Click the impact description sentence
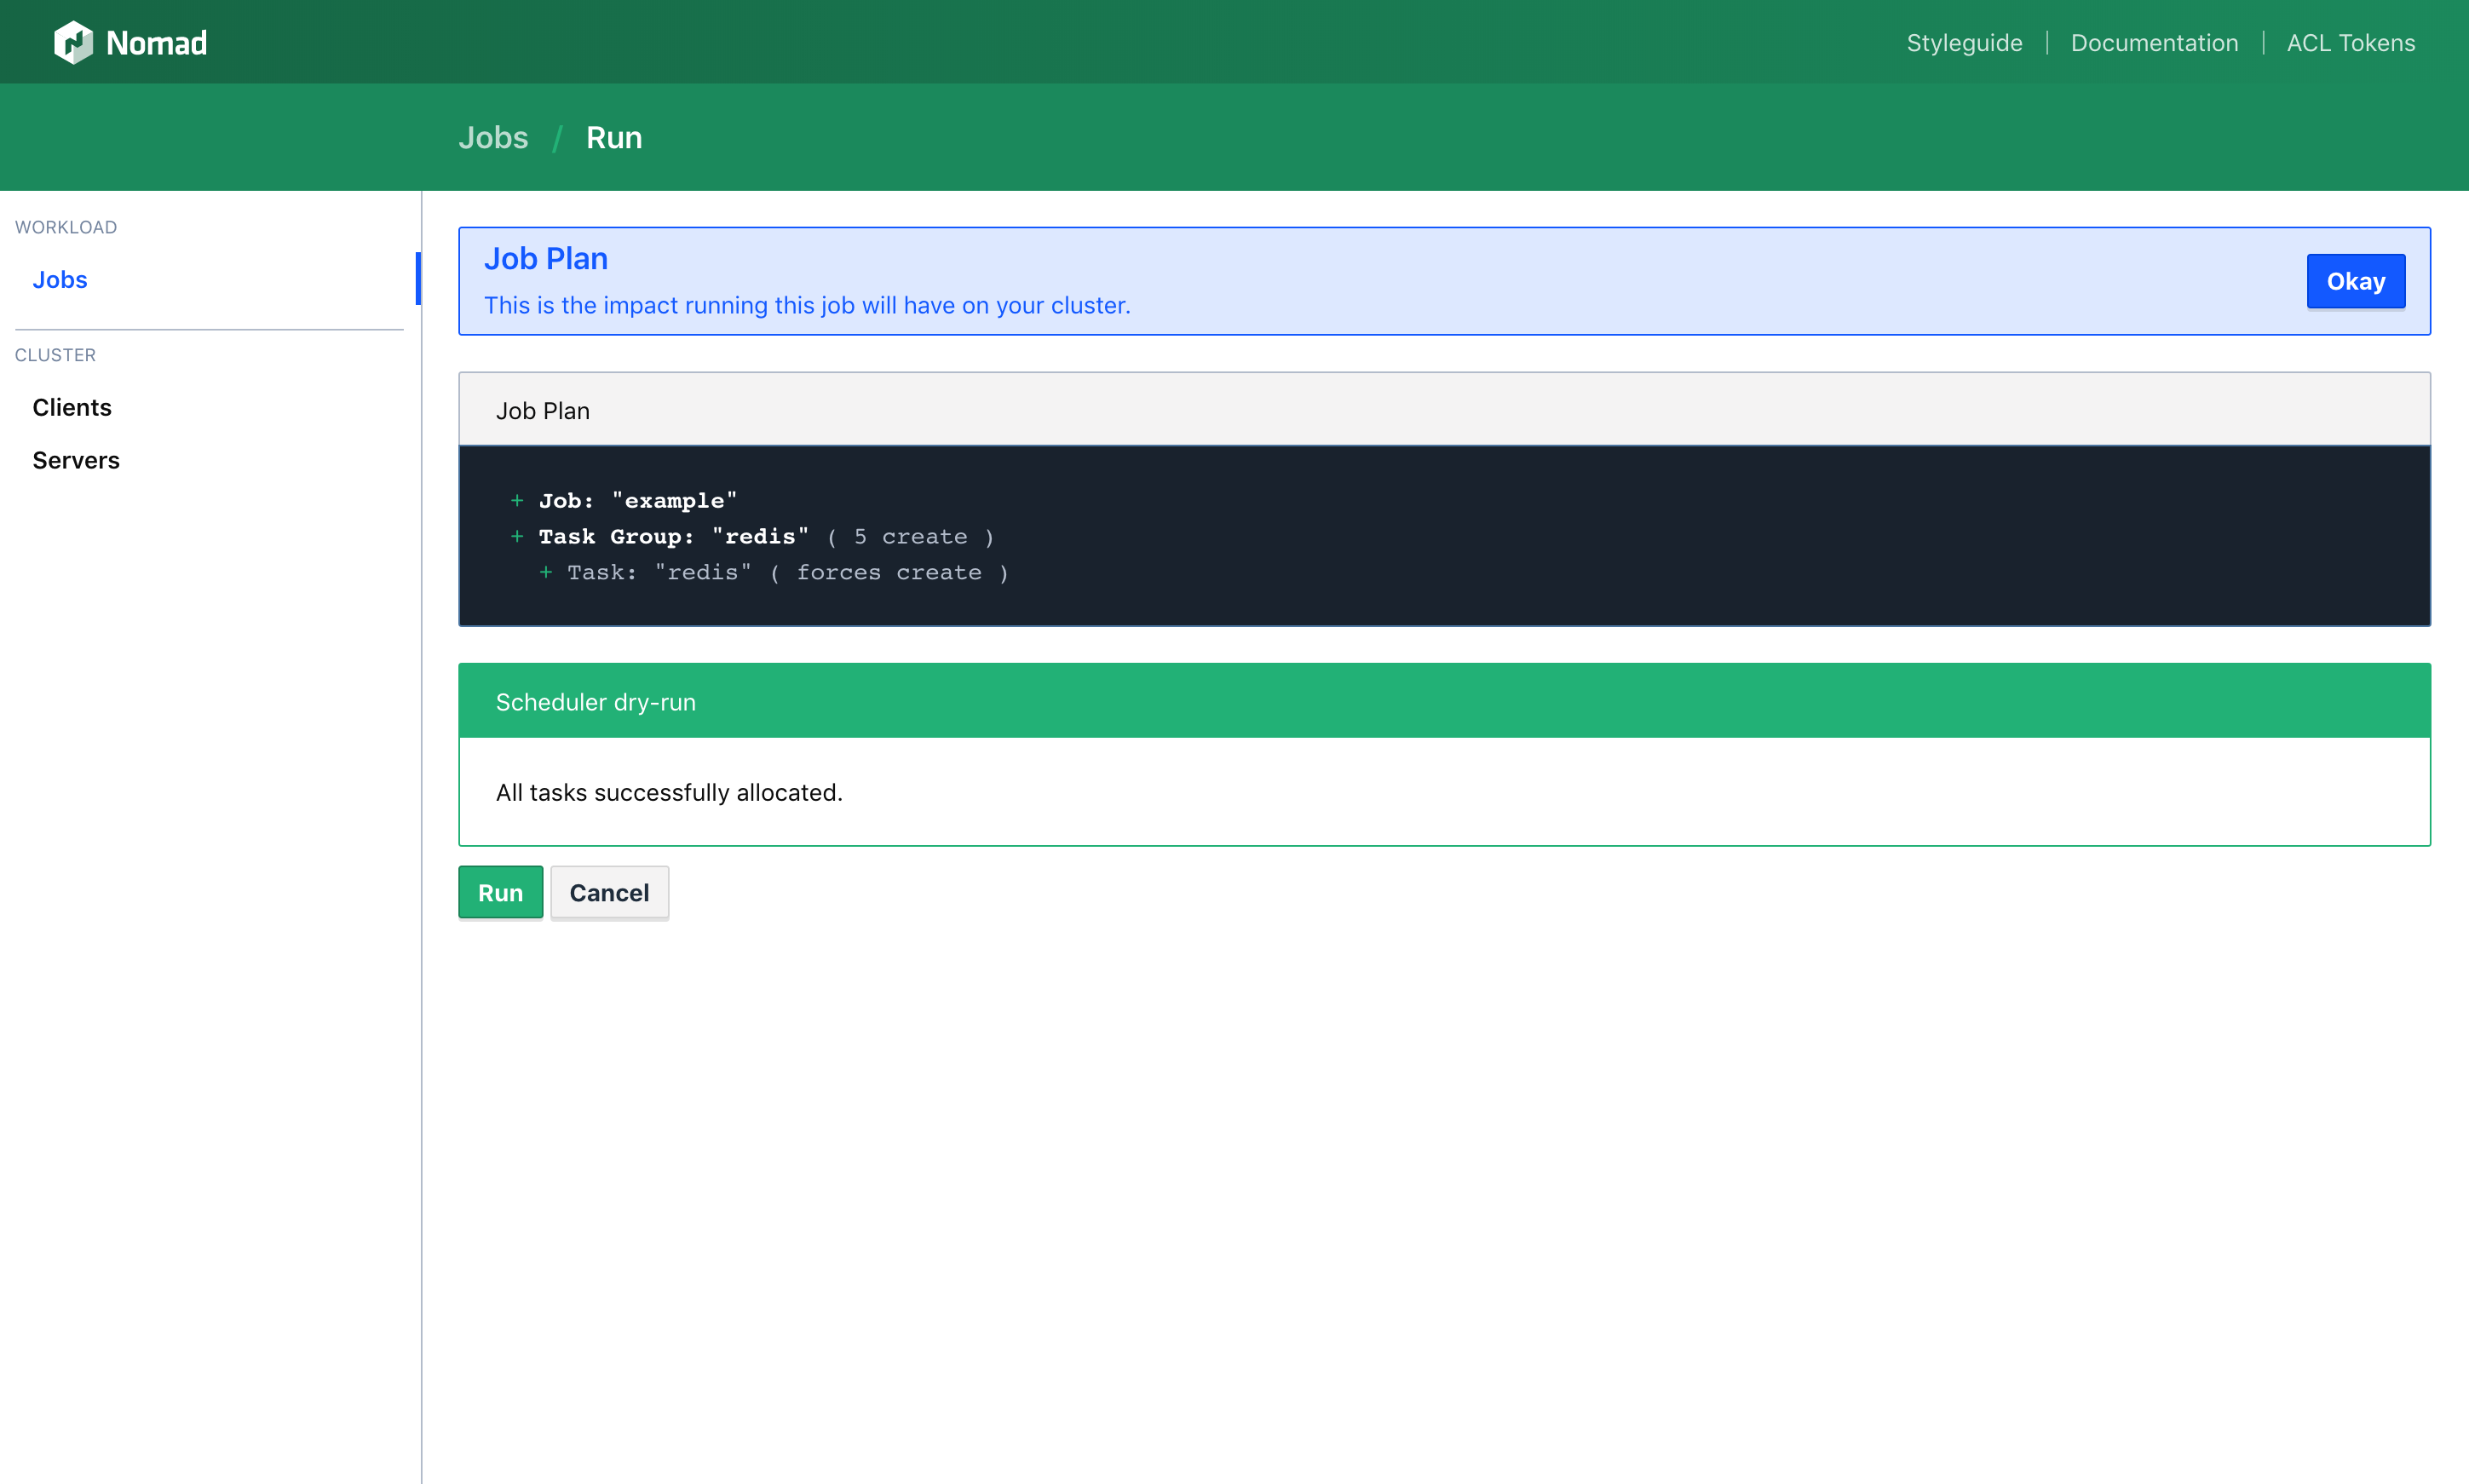Image resolution: width=2469 pixels, height=1484 pixels. pyautogui.click(x=807, y=305)
